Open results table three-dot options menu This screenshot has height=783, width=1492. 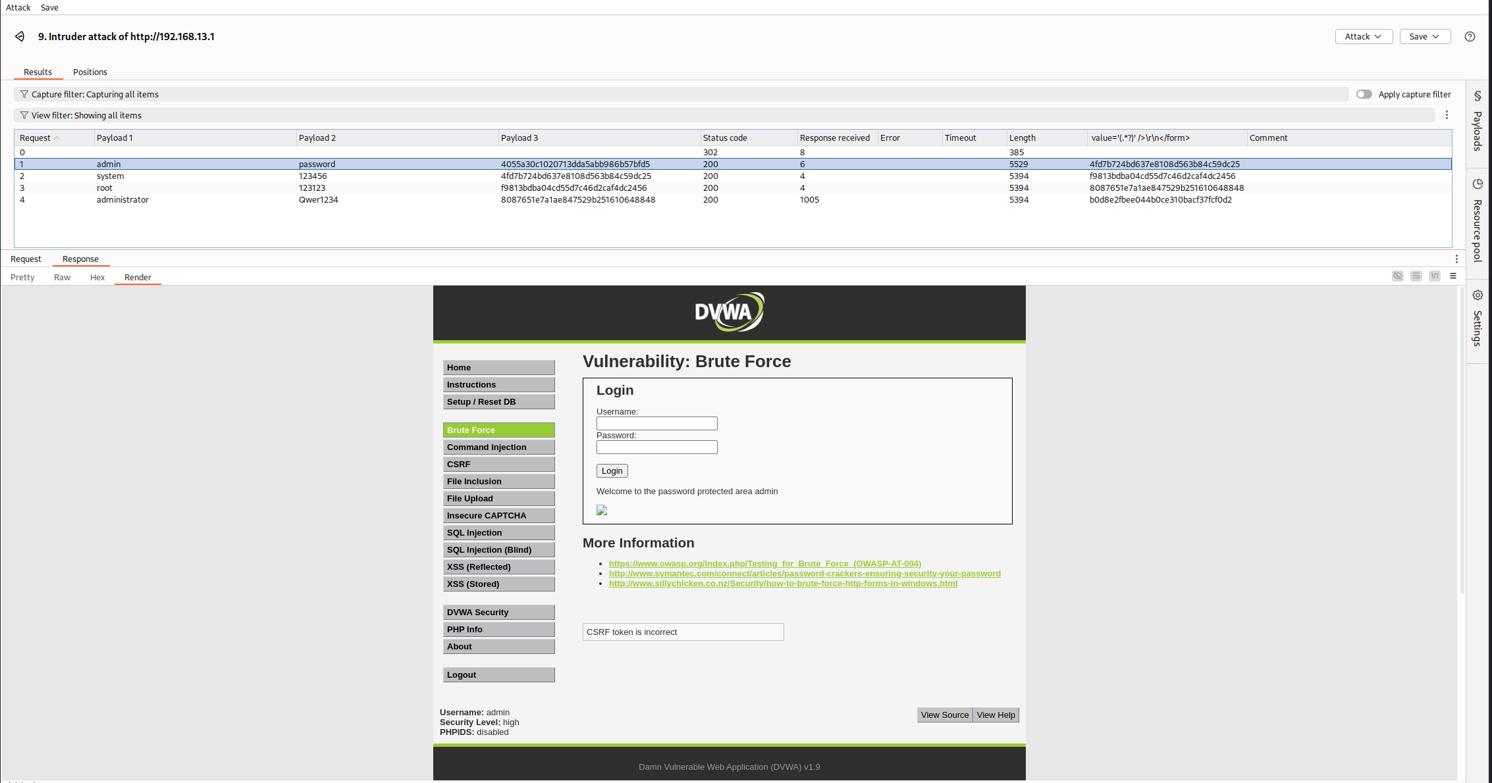point(1447,115)
